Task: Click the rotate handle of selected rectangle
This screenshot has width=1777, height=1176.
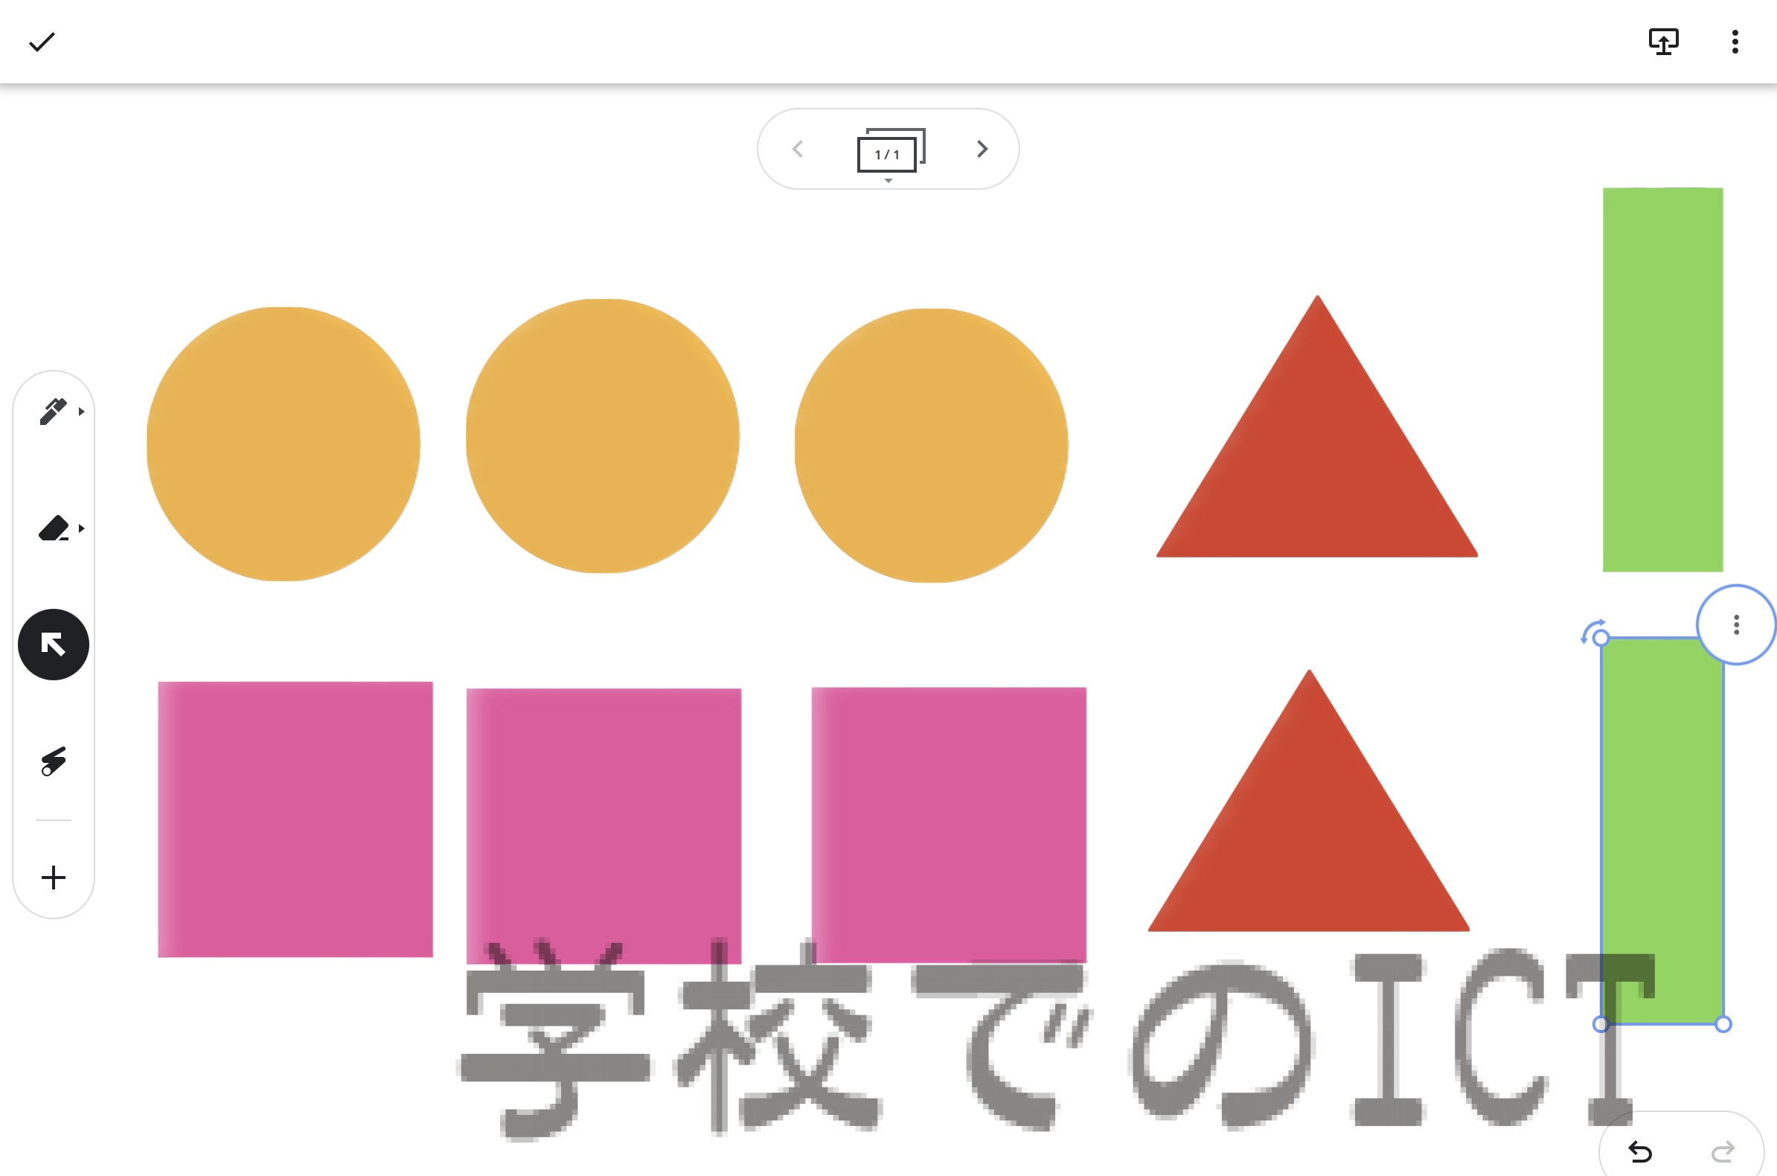Action: click(1591, 630)
